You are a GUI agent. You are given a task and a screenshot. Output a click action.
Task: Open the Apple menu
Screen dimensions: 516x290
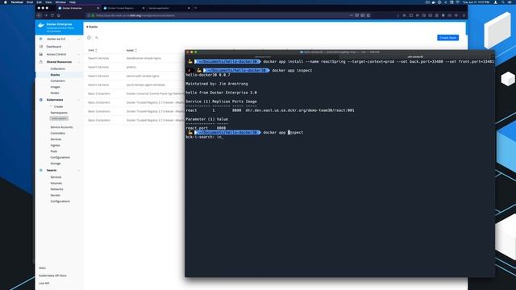point(6,2)
